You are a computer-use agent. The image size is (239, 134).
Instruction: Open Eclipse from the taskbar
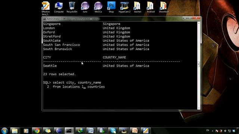click(x=59, y=131)
